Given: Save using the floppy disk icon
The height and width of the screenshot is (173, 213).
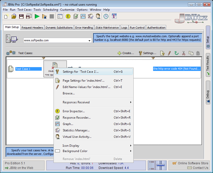Looking at the screenshot, I should click(x=21, y=16).
